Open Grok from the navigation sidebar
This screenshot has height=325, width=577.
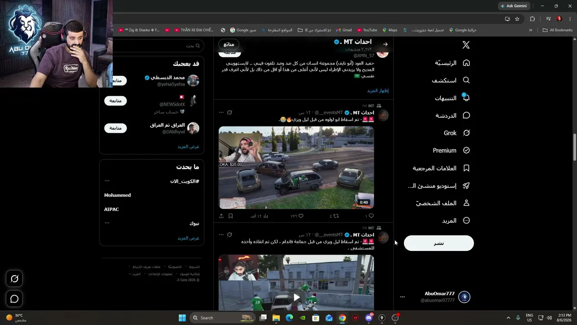coord(457,133)
